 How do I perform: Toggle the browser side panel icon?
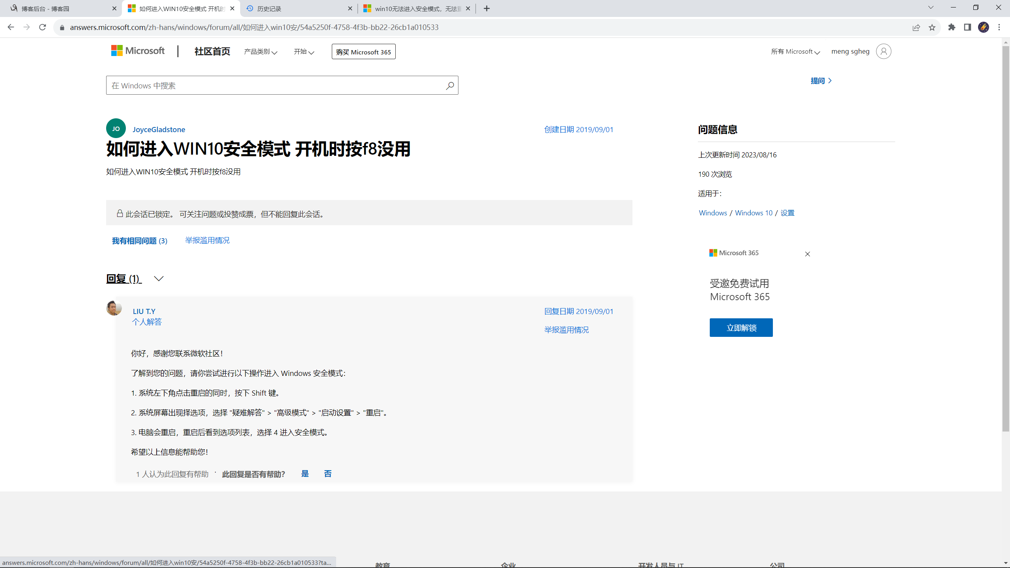coord(967,27)
